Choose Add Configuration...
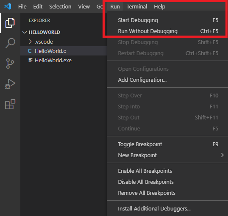228x216 pixels. (168, 80)
